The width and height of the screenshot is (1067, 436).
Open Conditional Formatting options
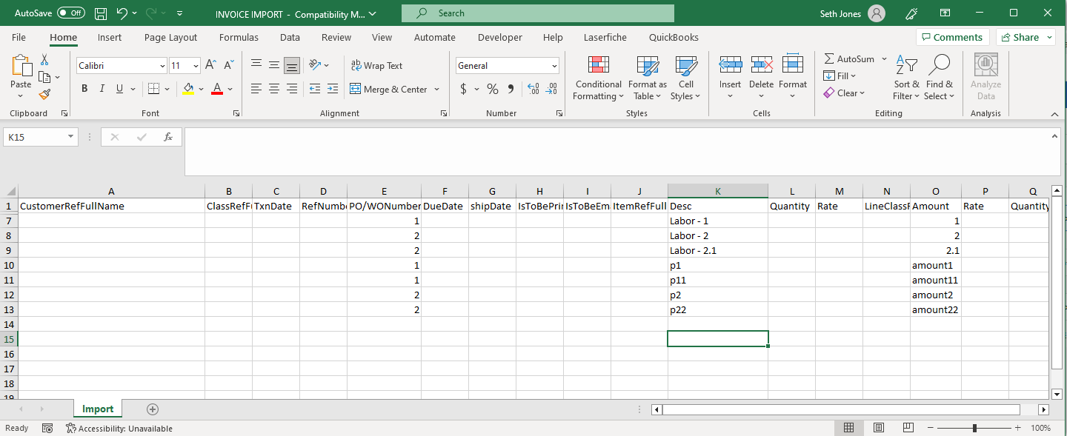point(598,78)
